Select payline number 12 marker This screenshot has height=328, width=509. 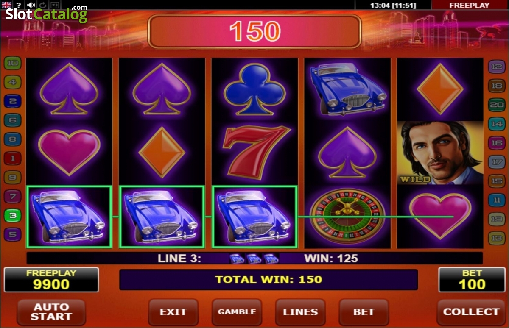(497, 67)
